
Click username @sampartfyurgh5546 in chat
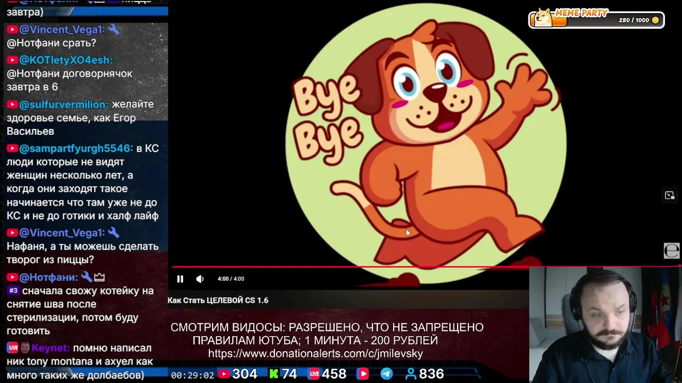coord(76,148)
